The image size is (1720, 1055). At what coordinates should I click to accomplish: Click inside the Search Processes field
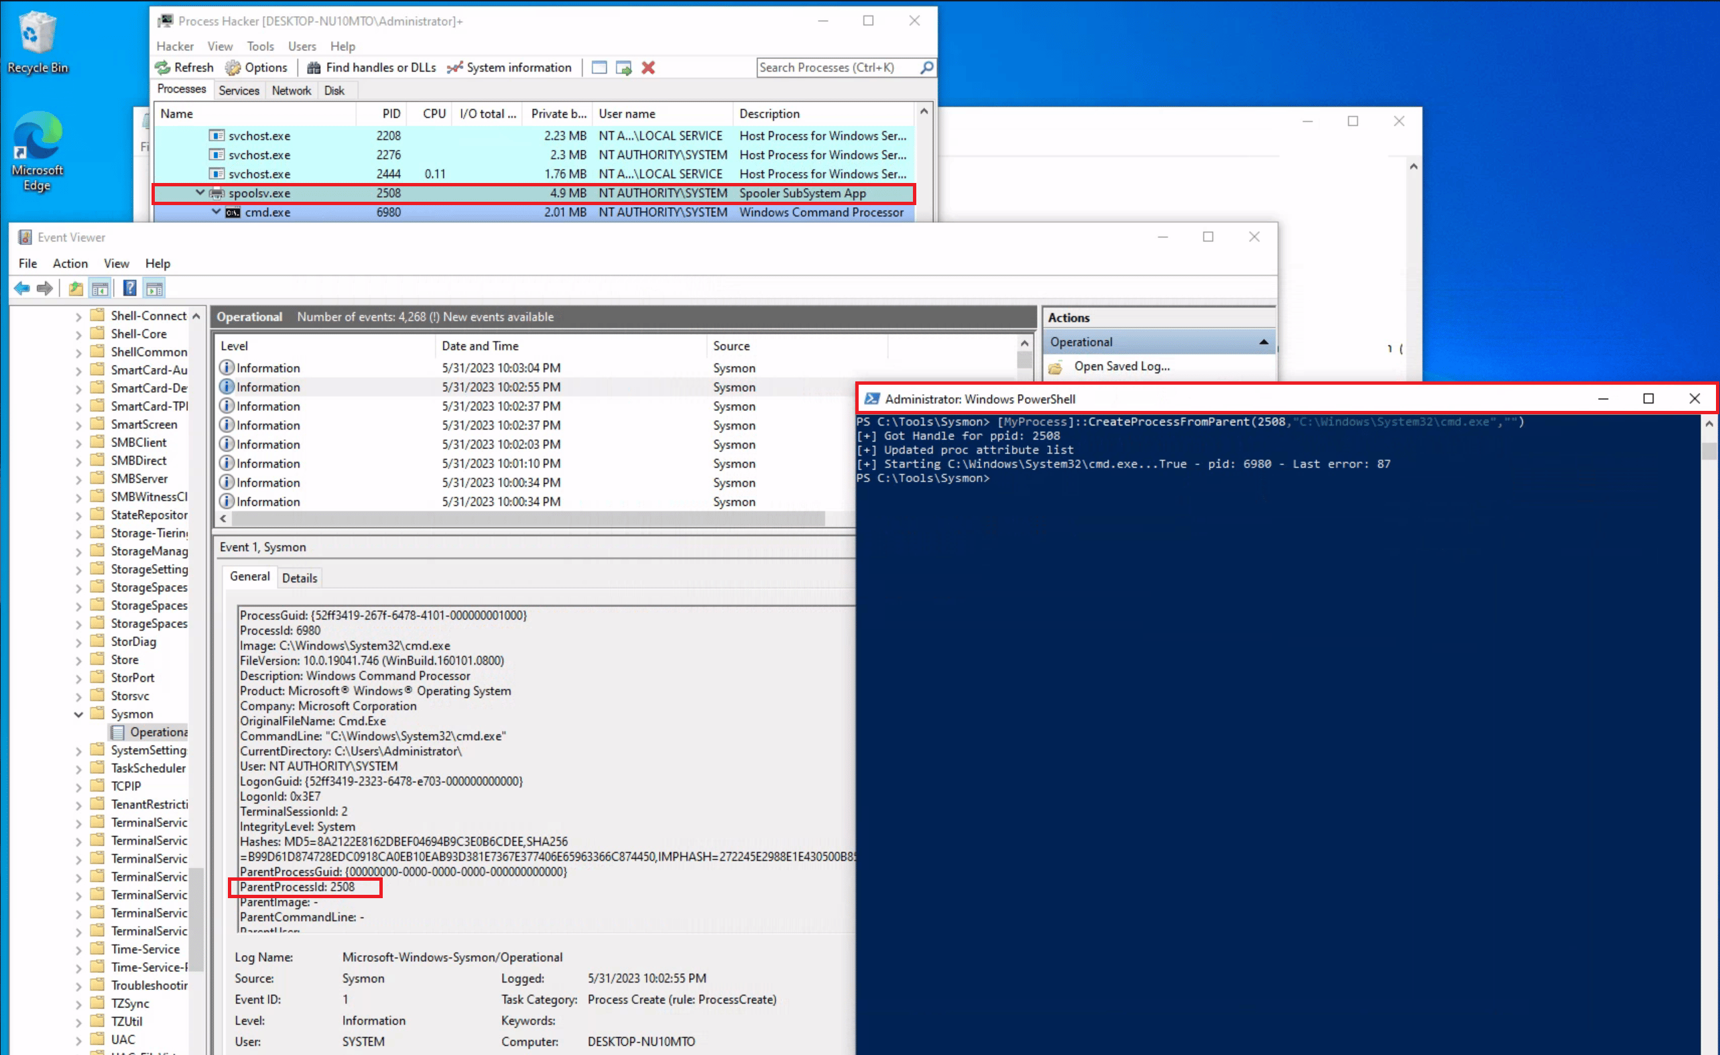(838, 67)
